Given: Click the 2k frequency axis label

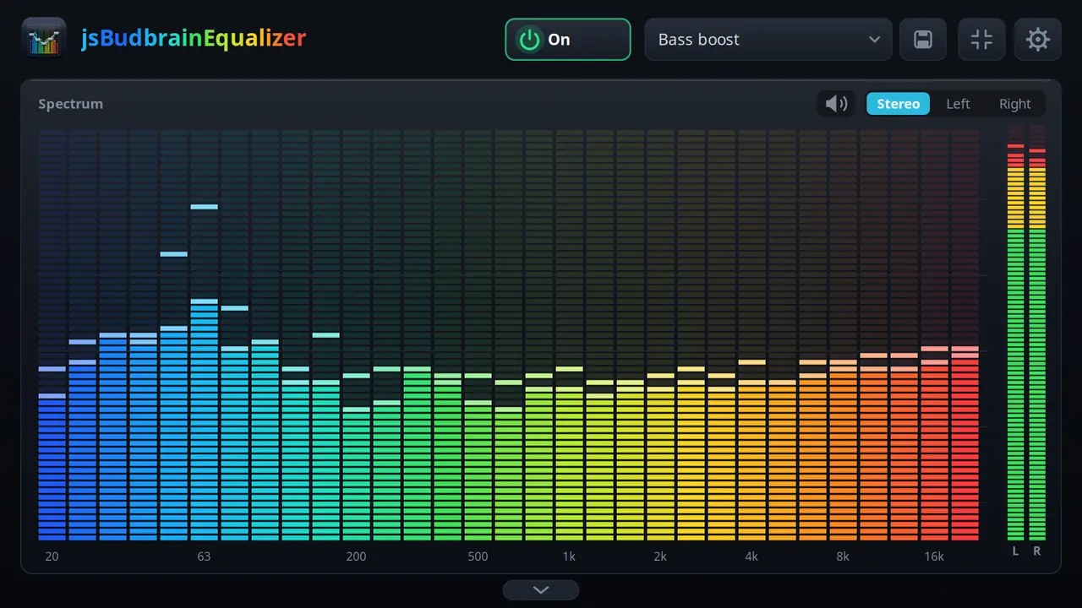Looking at the screenshot, I should [x=660, y=556].
